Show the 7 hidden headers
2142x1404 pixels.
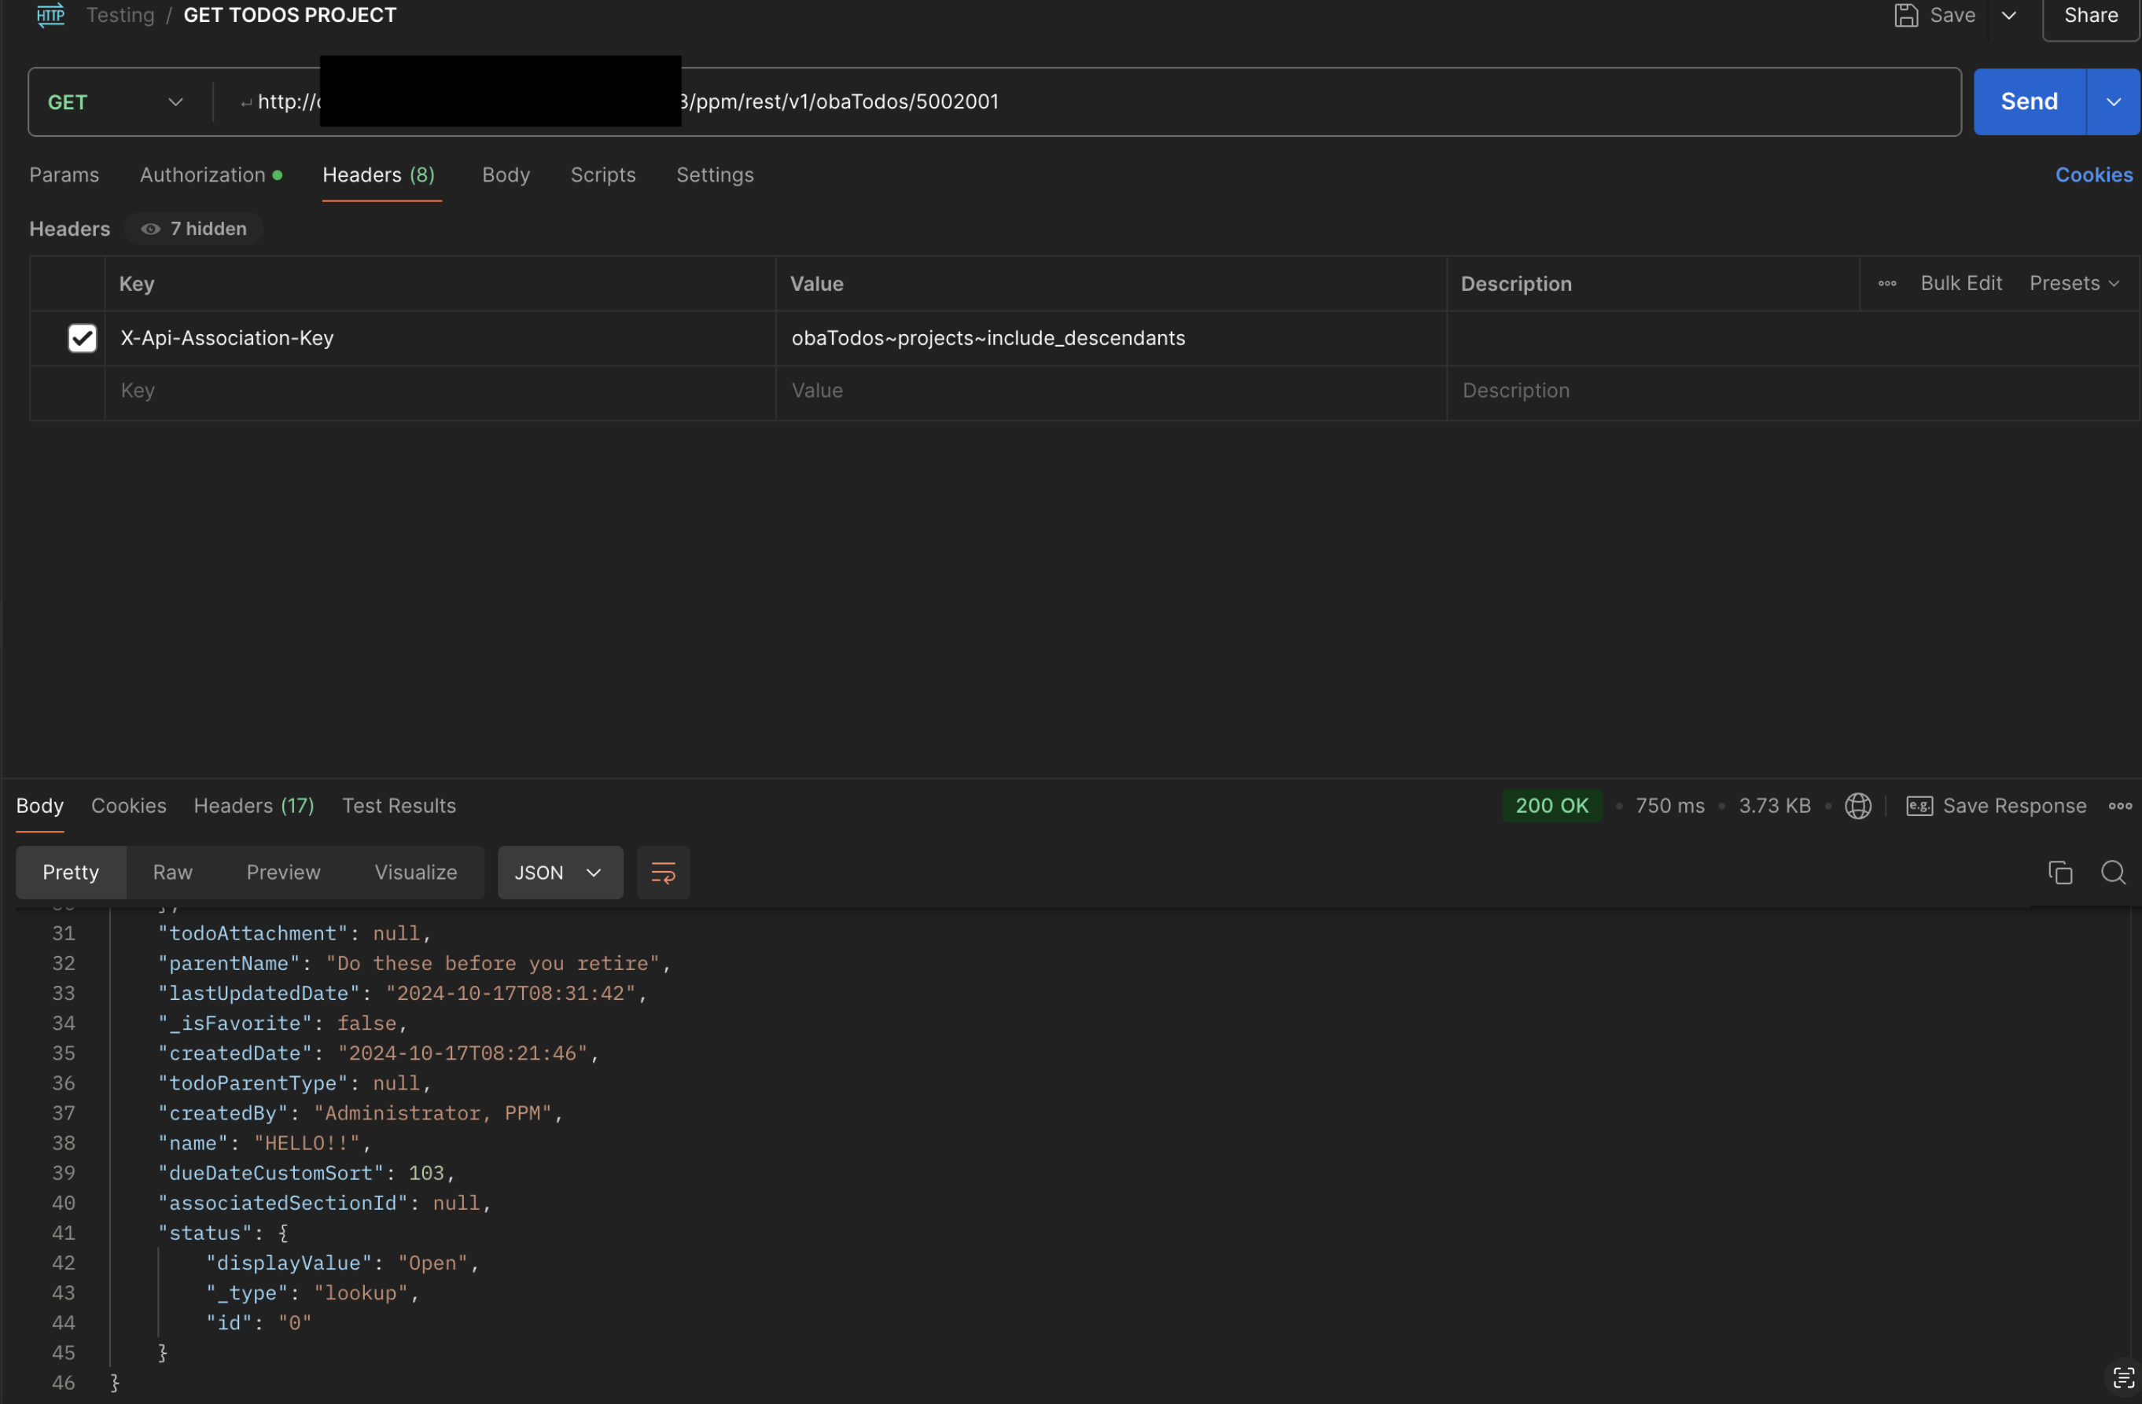[194, 229]
